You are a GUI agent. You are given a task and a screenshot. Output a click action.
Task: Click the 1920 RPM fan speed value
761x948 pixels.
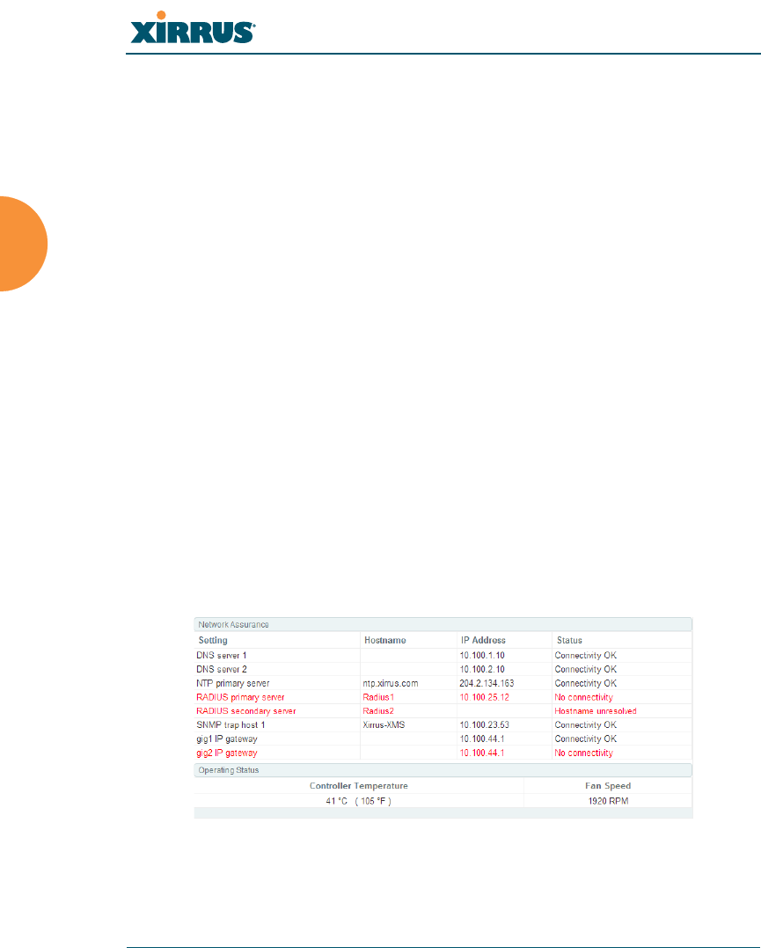(x=608, y=801)
